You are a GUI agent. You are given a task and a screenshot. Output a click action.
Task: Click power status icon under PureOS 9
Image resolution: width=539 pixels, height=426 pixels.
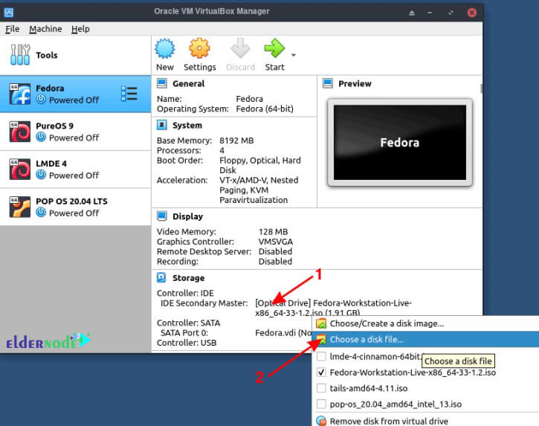coord(41,137)
